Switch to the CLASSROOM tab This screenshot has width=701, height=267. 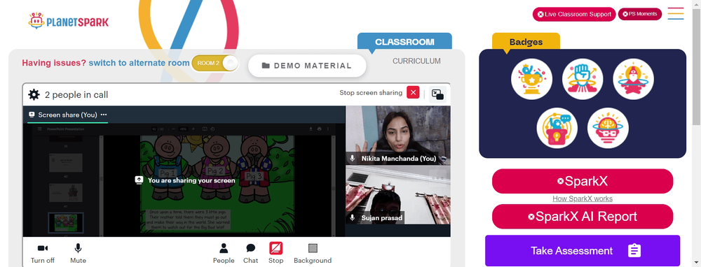pos(404,42)
